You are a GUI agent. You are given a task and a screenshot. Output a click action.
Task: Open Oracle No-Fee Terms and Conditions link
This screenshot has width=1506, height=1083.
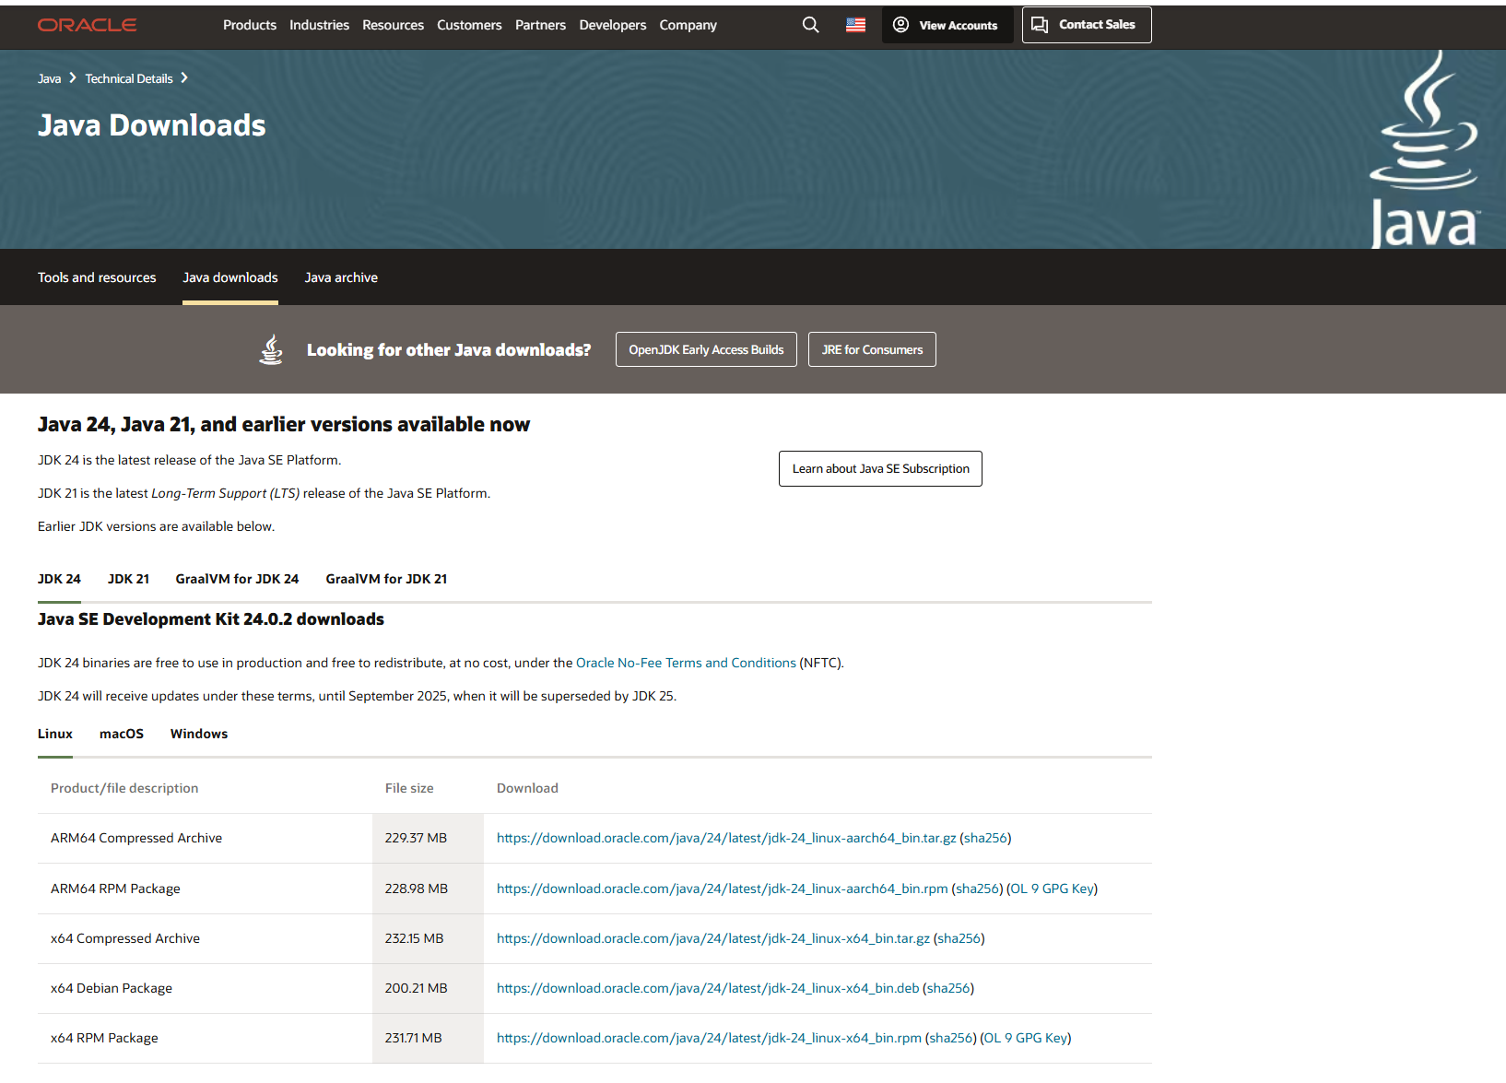click(686, 663)
